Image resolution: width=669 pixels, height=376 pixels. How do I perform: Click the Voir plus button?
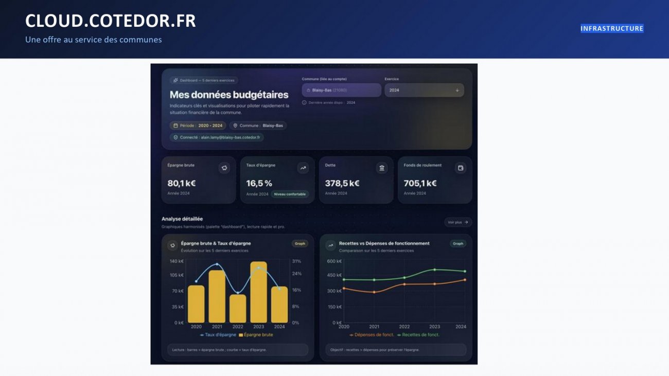click(x=457, y=222)
